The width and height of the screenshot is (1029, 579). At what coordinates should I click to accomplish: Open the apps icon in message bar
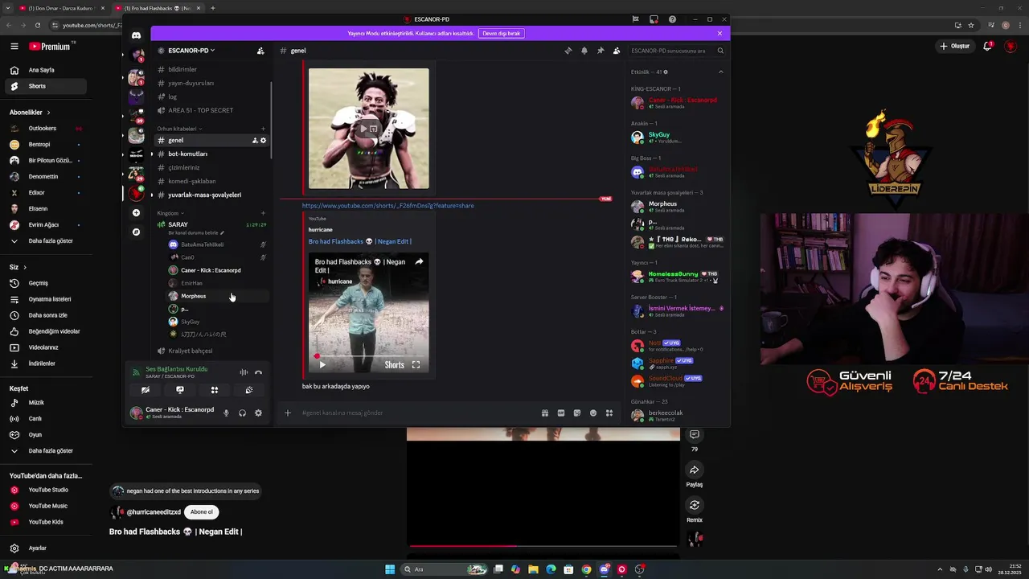click(609, 413)
